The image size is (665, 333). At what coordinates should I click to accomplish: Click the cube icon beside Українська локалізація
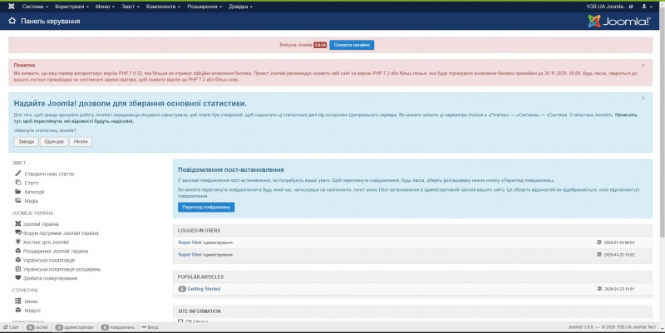(17, 260)
